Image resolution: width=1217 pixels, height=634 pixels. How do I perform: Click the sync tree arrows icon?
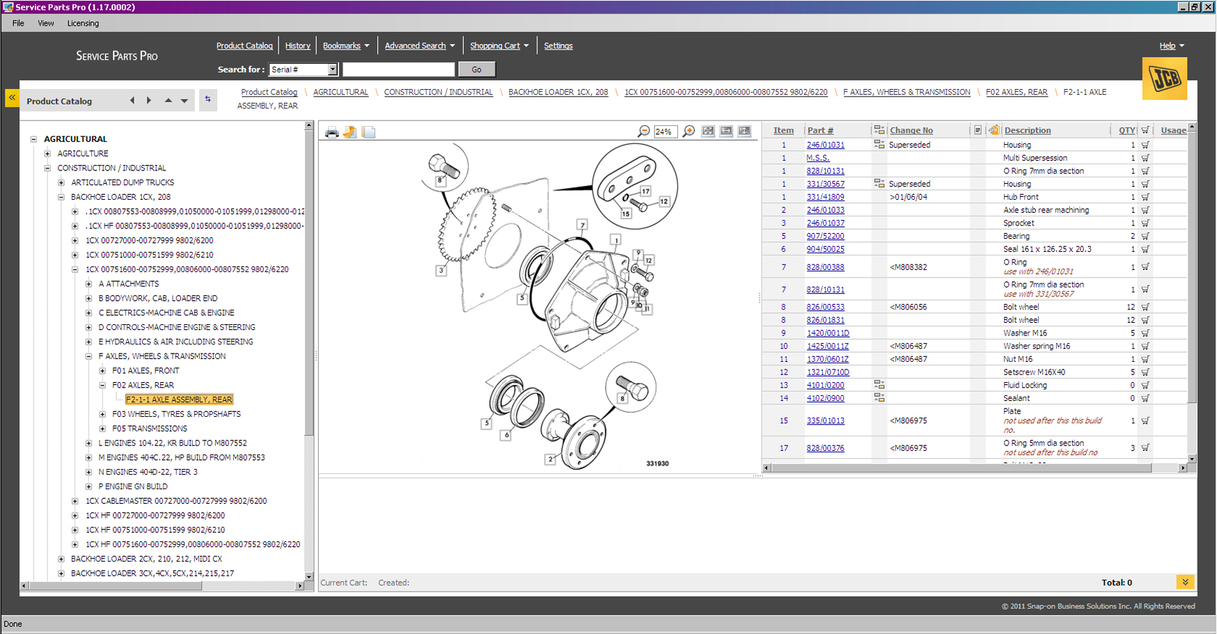pyautogui.click(x=207, y=100)
